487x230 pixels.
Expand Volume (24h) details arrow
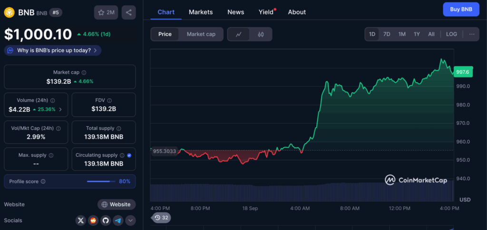pyautogui.click(x=60, y=109)
